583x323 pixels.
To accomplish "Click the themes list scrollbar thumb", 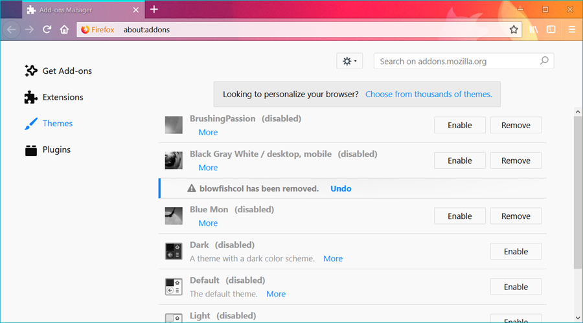I will click(577, 192).
